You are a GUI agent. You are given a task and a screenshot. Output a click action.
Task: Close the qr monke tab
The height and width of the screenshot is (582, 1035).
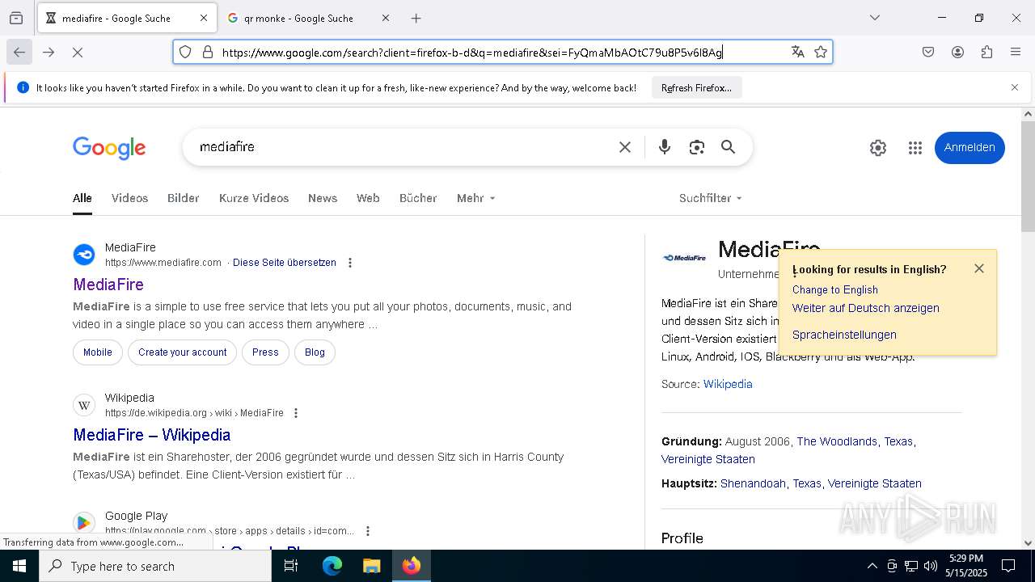coord(386,18)
